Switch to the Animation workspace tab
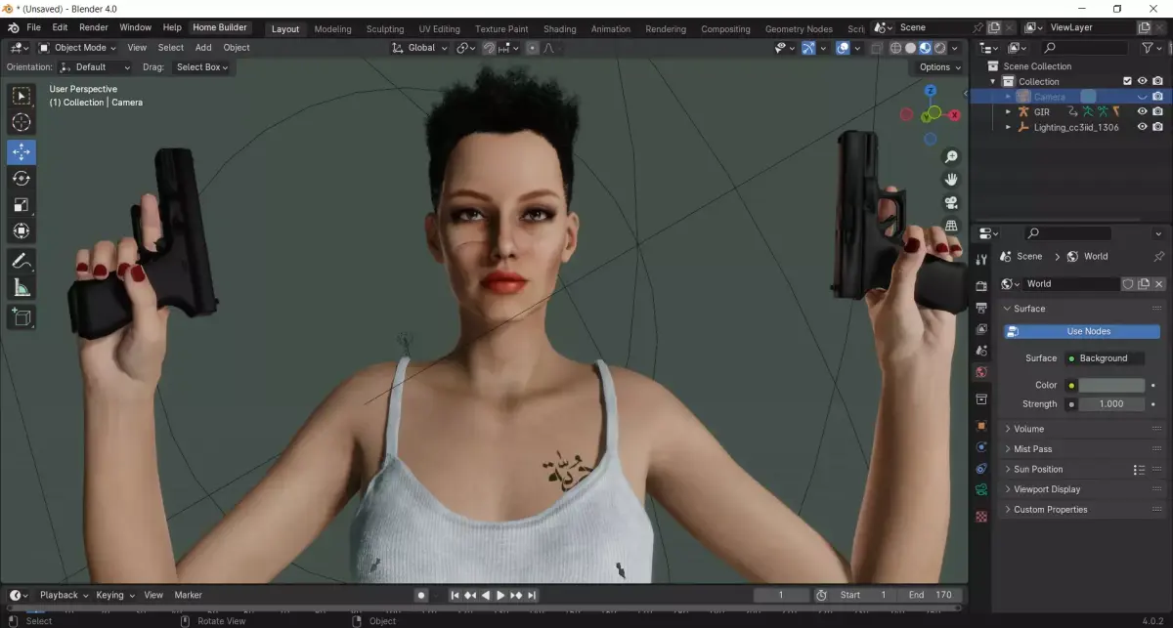This screenshot has height=628, width=1173. [x=611, y=28]
